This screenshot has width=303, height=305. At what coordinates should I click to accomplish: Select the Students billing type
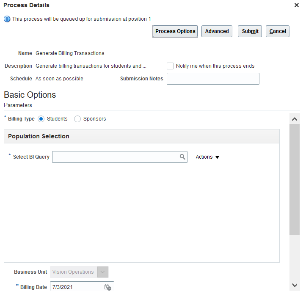pos(41,119)
